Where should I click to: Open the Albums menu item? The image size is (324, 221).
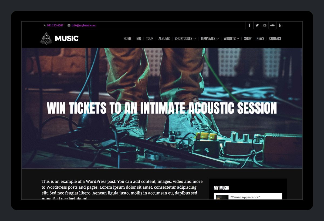[164, 39]
